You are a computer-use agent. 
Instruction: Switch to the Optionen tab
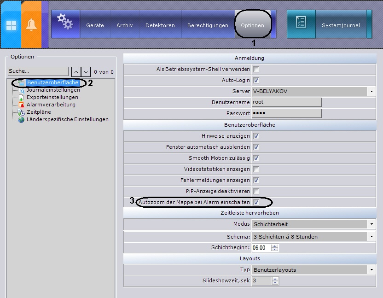coord(252,25)
